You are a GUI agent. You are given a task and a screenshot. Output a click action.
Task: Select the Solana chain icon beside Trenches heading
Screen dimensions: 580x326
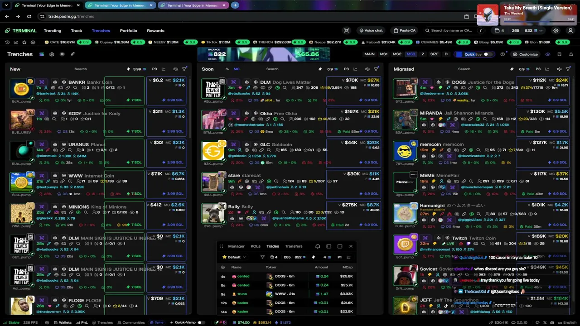pos(41,54)
